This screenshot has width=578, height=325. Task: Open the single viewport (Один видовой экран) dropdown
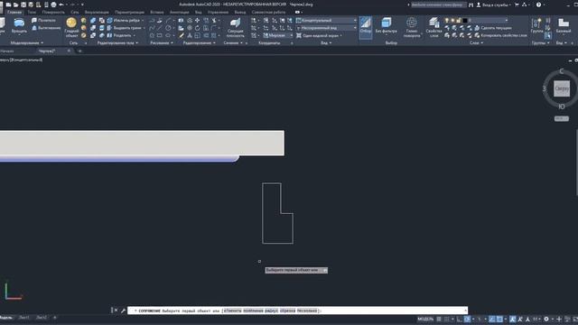[x=319, y=35]
